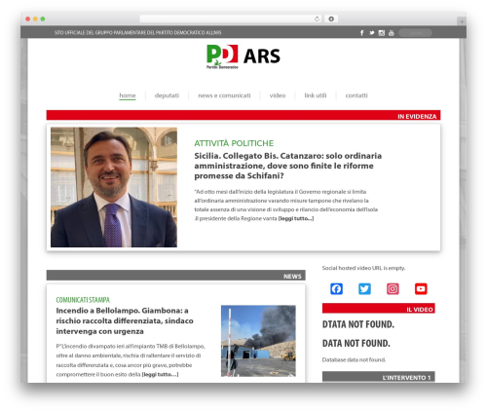Click the blue Twitter bird icon in the sidebar

364,288
